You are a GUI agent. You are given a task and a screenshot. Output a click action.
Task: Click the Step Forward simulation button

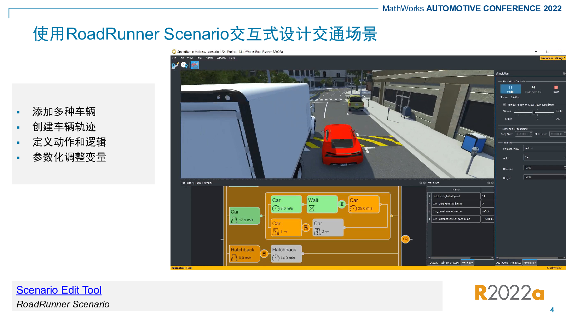(x=533, y=89)
